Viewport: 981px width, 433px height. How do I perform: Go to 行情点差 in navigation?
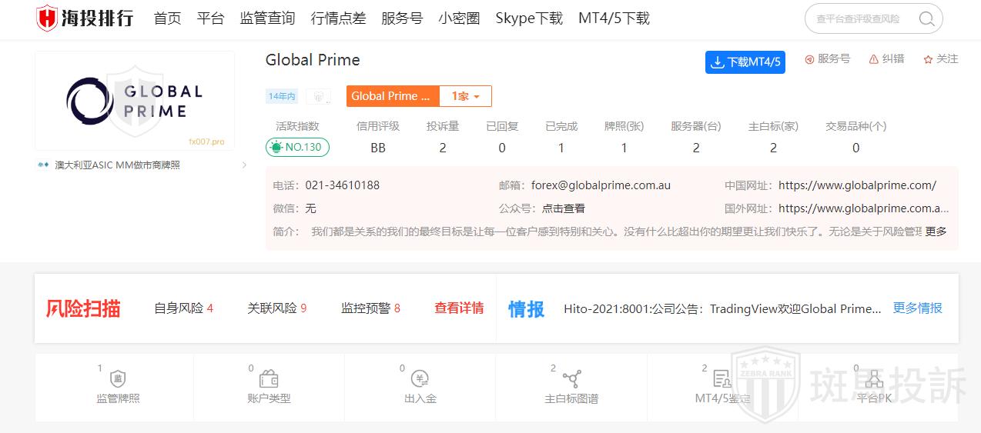(338, 18)
